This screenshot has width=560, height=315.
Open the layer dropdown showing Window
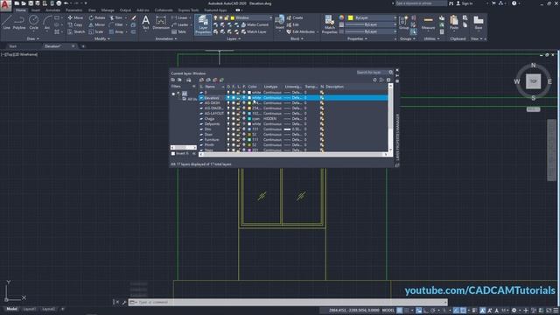(243, 17)
